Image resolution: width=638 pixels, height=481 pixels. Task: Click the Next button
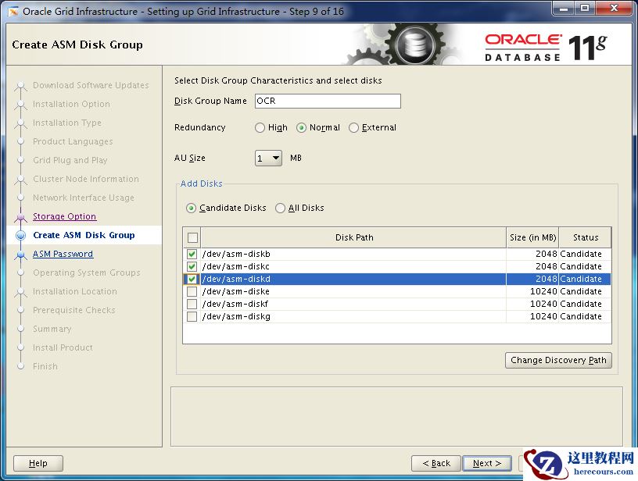(x=486, y=463)
